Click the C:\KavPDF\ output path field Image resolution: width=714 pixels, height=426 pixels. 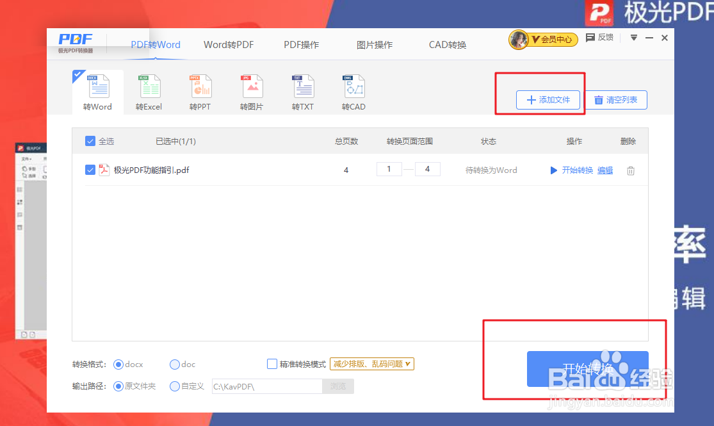[267, 386]
